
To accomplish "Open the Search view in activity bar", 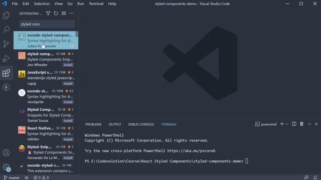I will point(6,29).
